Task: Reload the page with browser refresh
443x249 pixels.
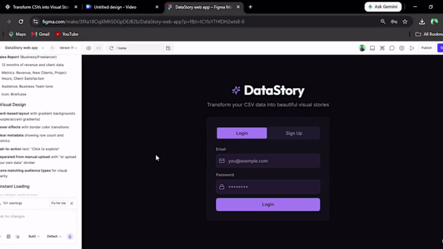Action: 21,22
